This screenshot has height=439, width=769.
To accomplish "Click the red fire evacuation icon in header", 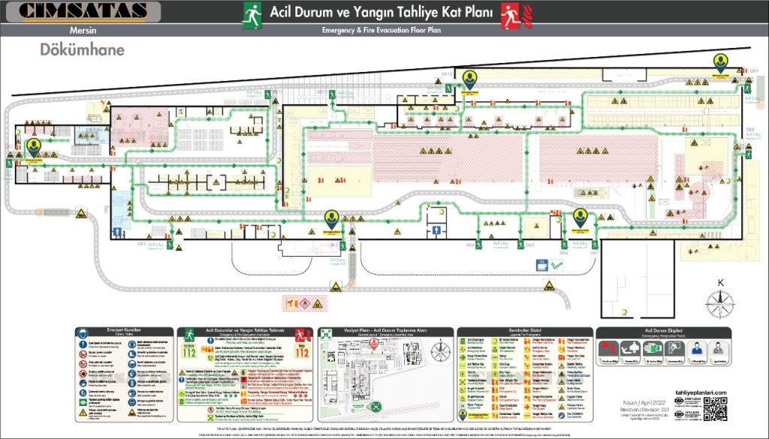I will click(x=512, y=14).
